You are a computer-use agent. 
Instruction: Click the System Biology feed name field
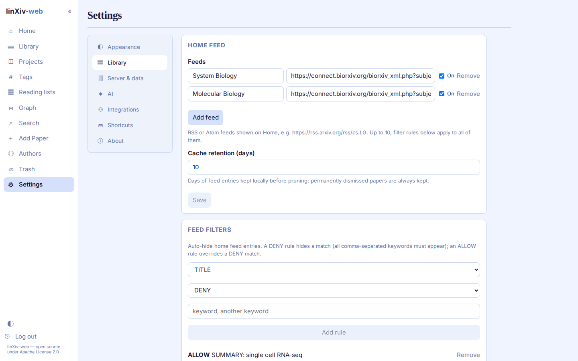(x=236, y=76)
